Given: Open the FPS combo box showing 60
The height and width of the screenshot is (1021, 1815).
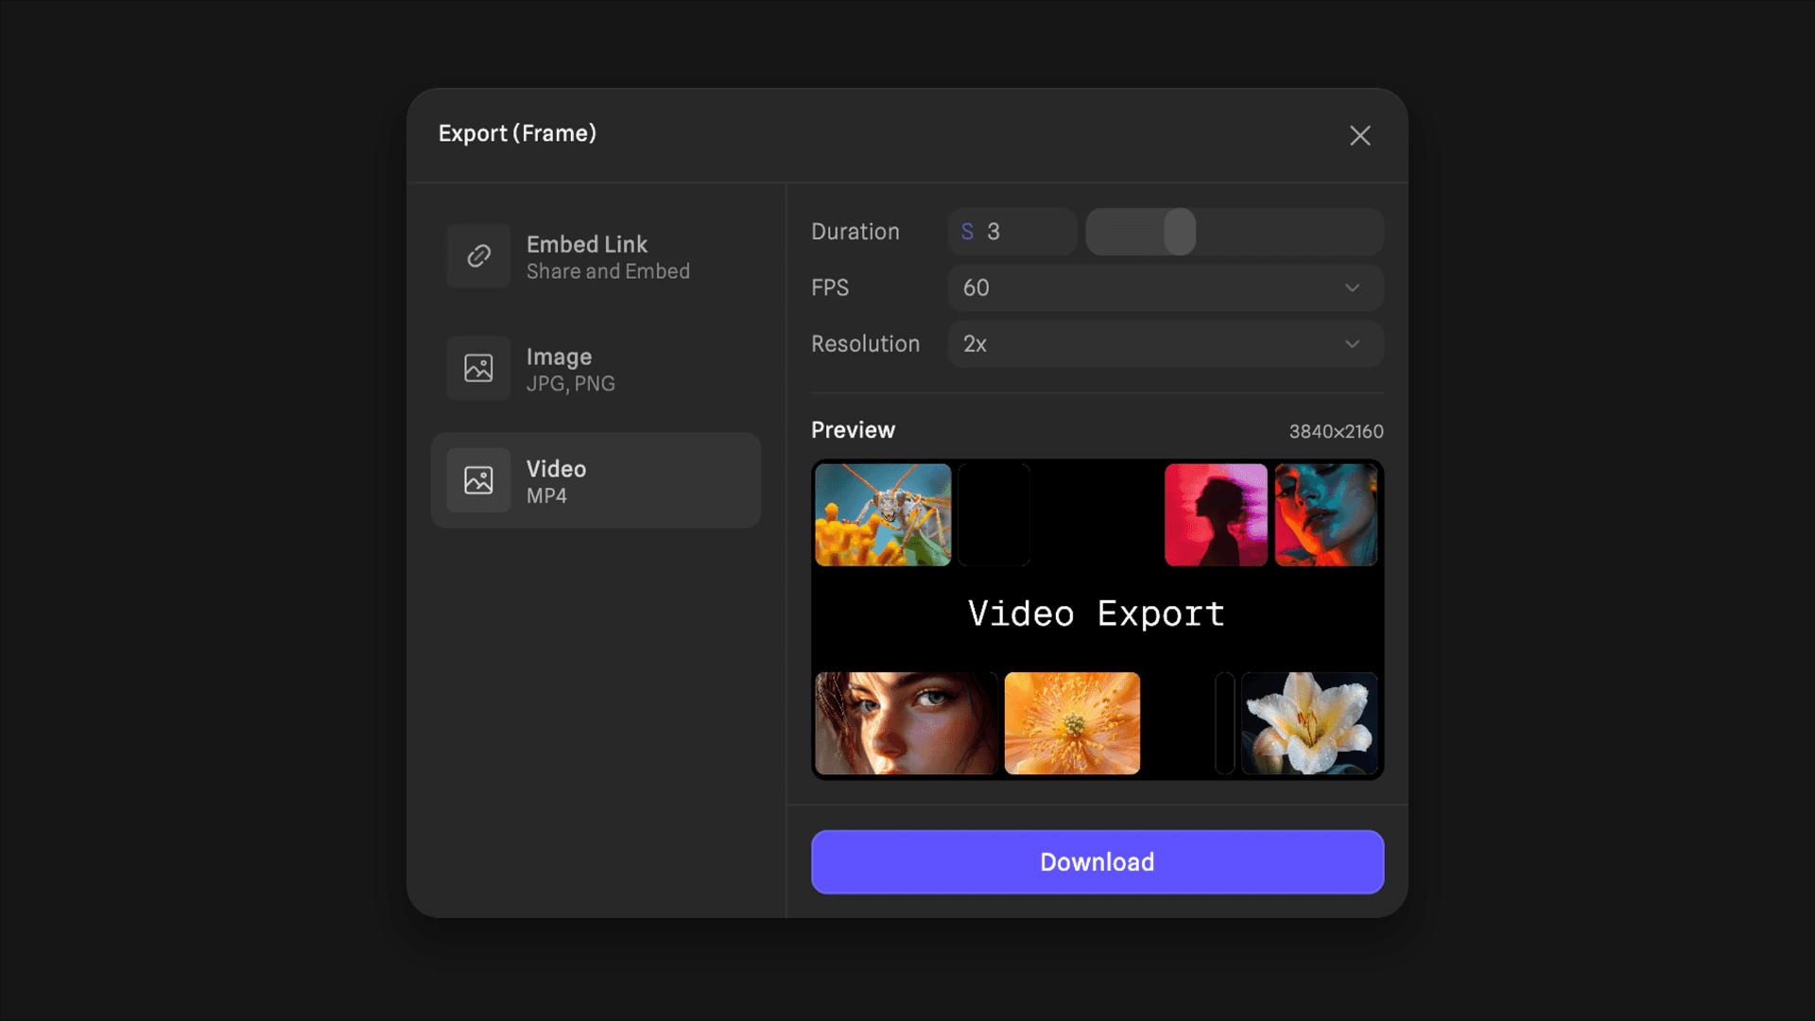Looking at the screenshot, I should (x=1166, y=288).
